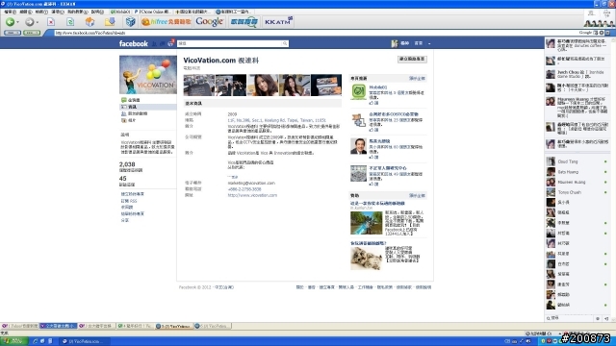Reload the page with the refresh icon
This screenshot has height=346, width=616.
tap(70, 22)
